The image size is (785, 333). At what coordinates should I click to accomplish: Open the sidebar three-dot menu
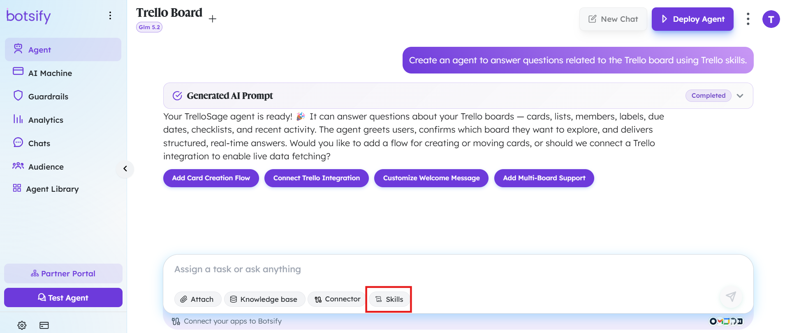(110, 16)
